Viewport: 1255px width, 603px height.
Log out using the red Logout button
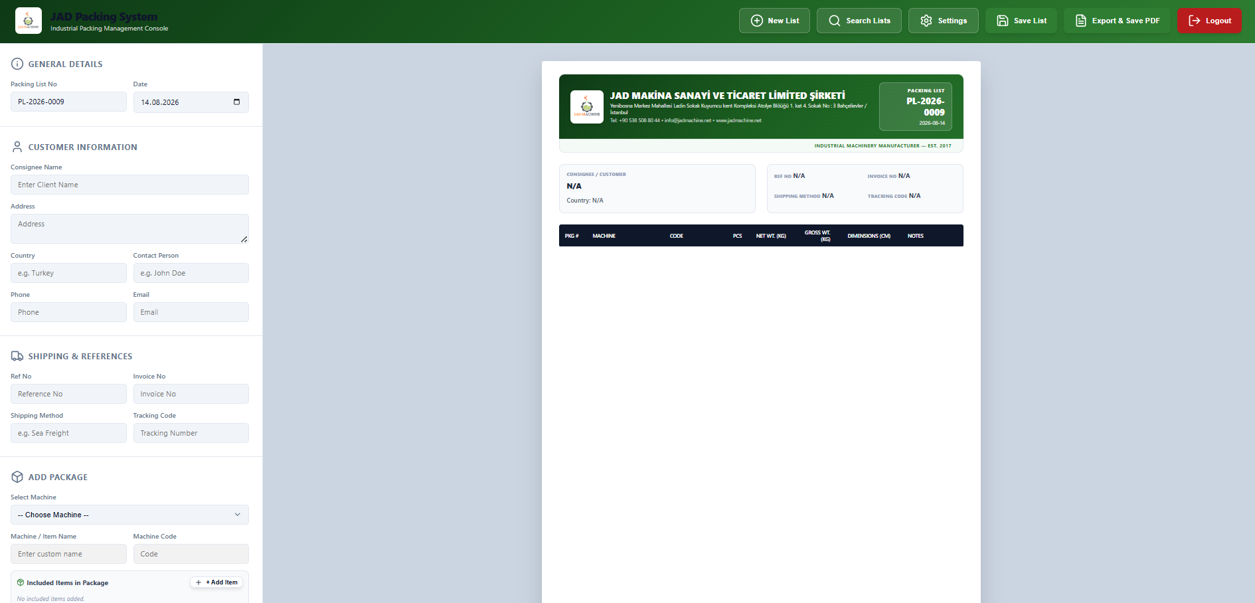(1210, 21)
